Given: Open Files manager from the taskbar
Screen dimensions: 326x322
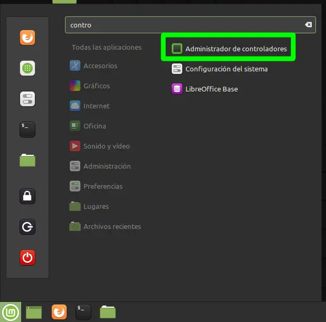Looking at the screenshot, I should pos(108,312).
